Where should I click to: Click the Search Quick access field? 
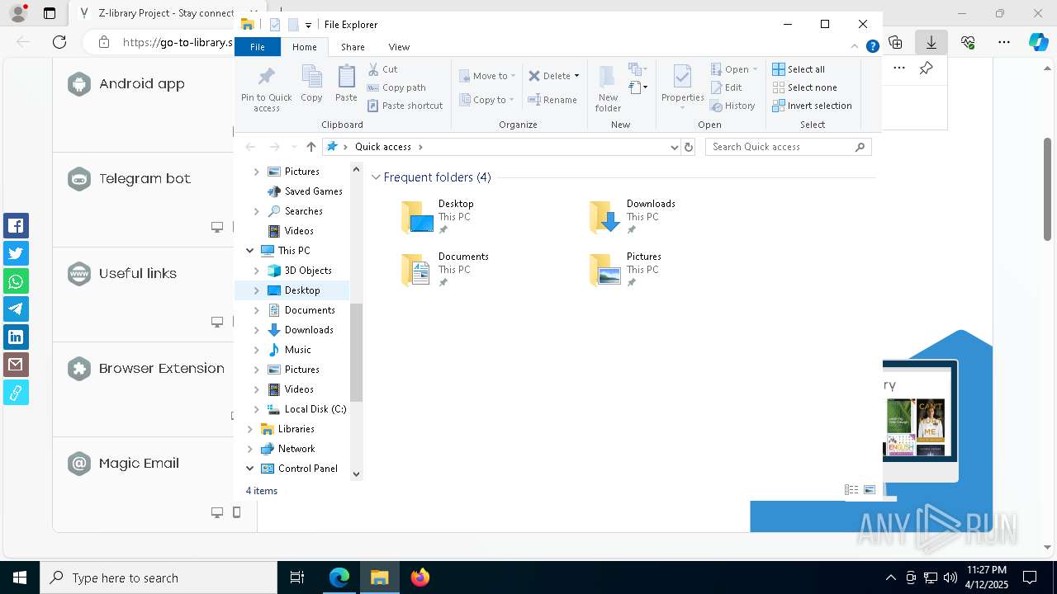point(788,147)
